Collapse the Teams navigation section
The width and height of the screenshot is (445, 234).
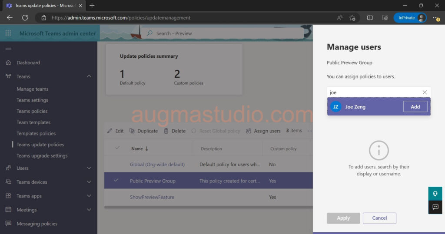[89, 76]
